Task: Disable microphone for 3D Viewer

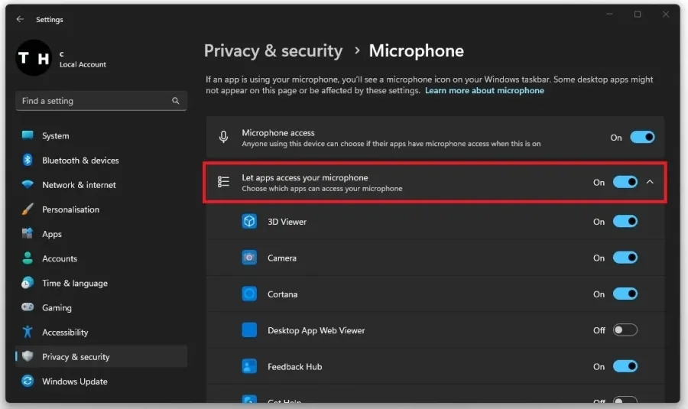Action: tap(625, 221)
